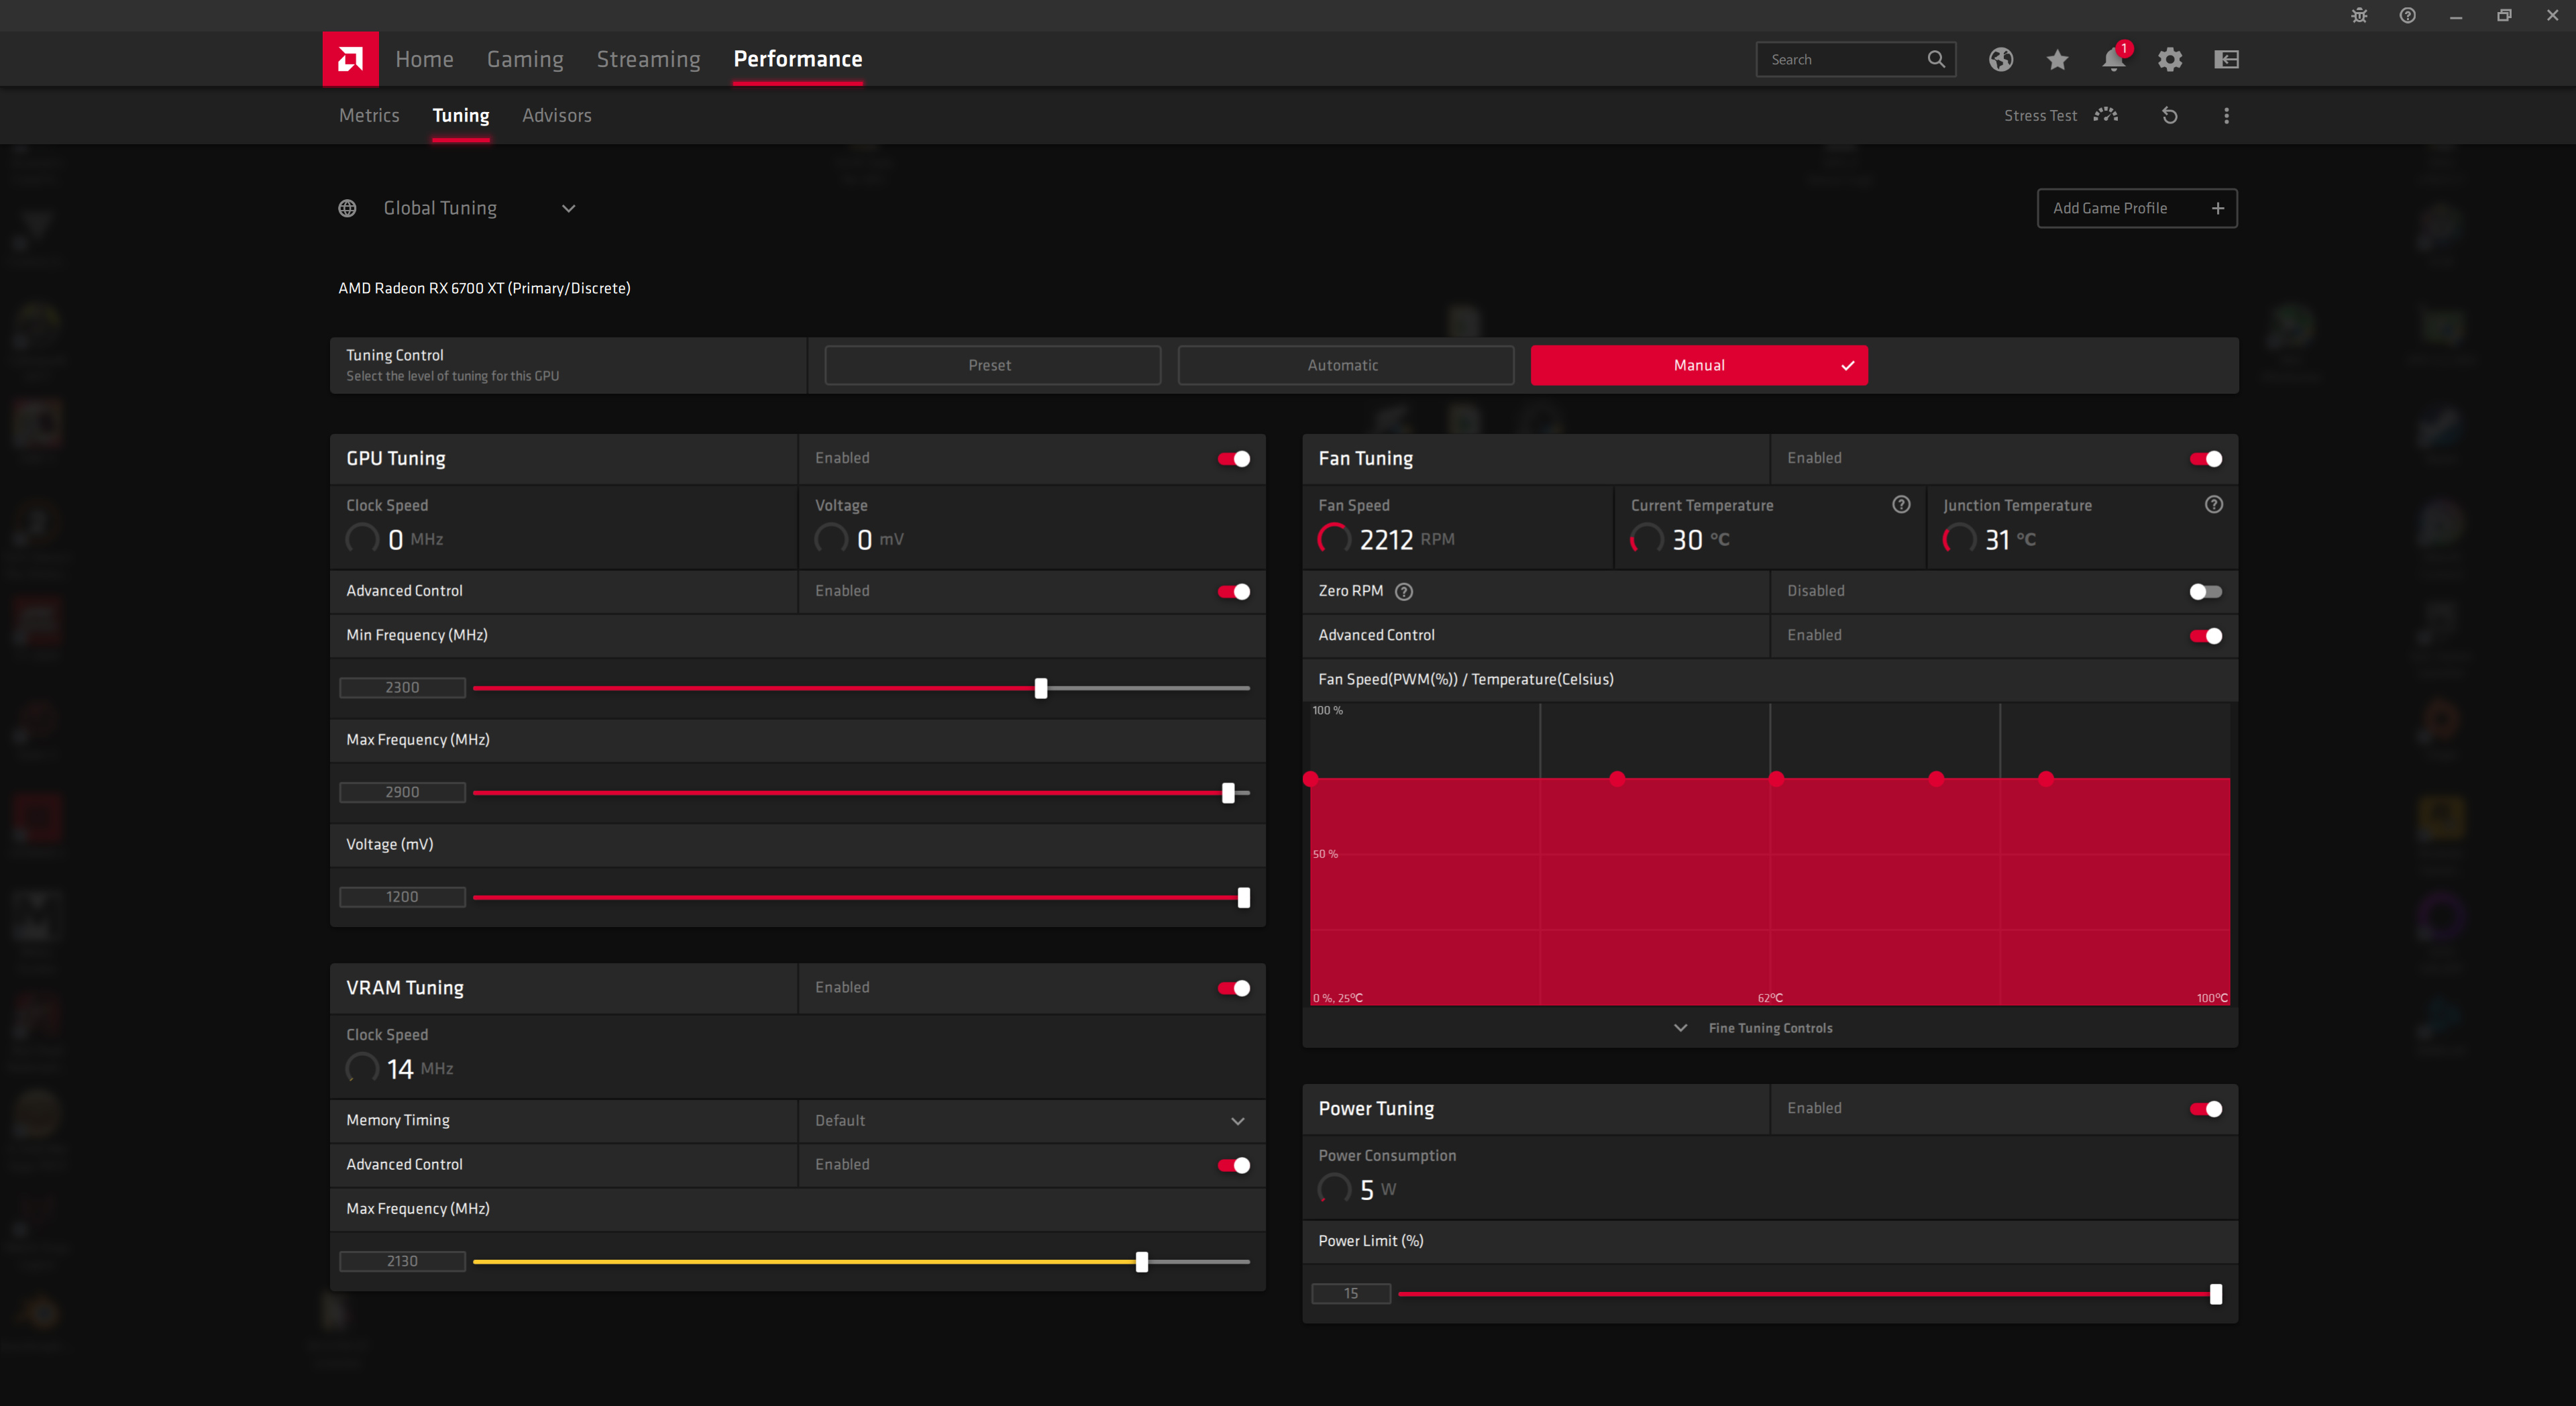Disable the GPU Tuning toggle

point(1233,459)
